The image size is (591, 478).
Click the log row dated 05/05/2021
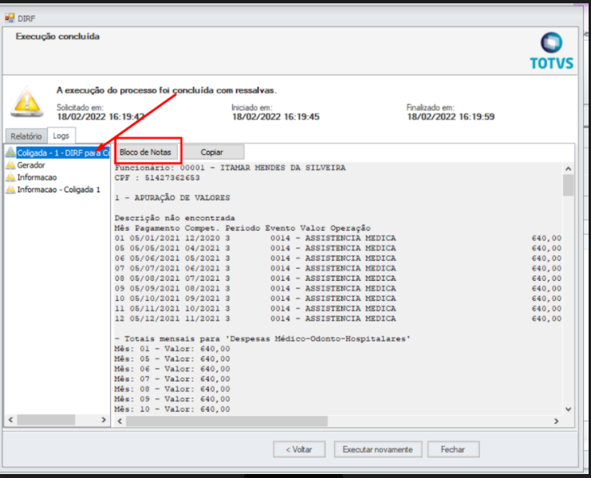pyautogui.click(x=338, y=248)
